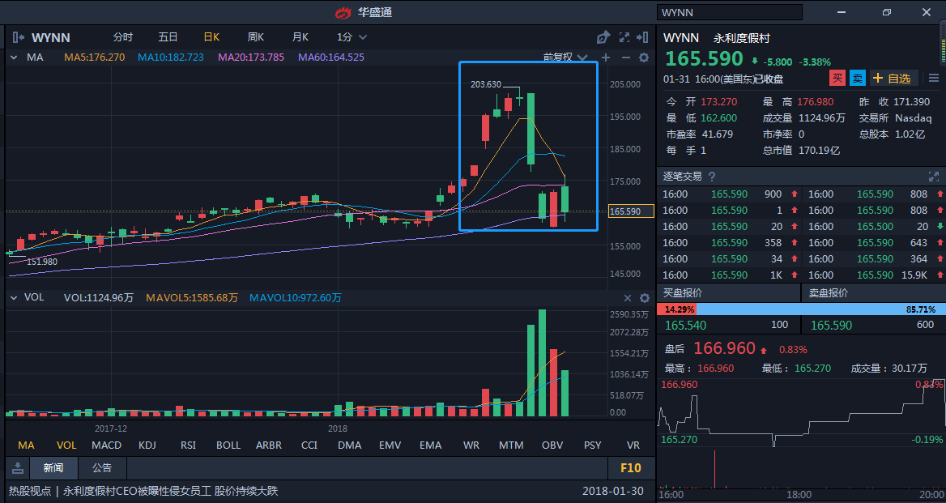Screen dimensions: 946x503
Task: Open VOL indicator settings gear
Action: click(x=644, y=298)
